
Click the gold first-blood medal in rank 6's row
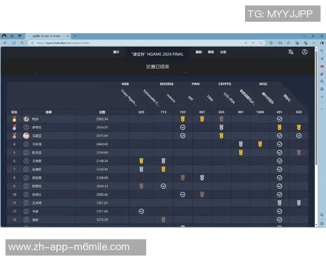tap(141, 161)
